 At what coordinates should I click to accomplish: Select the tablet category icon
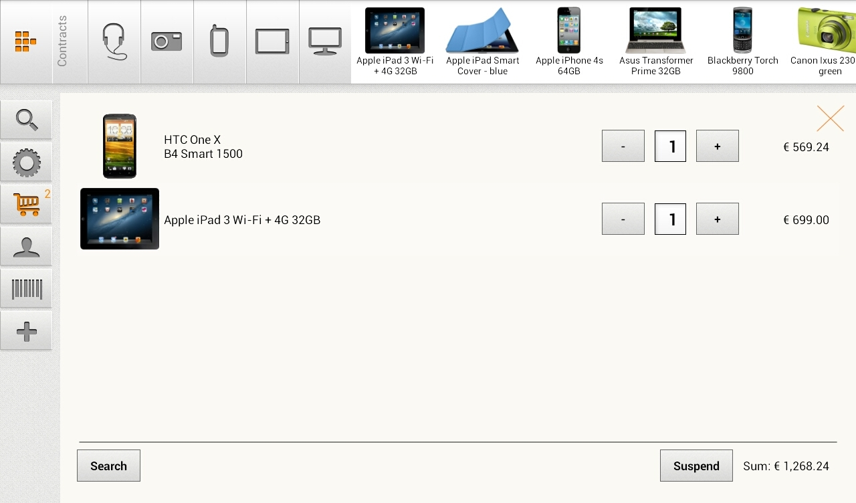[273, 42]
